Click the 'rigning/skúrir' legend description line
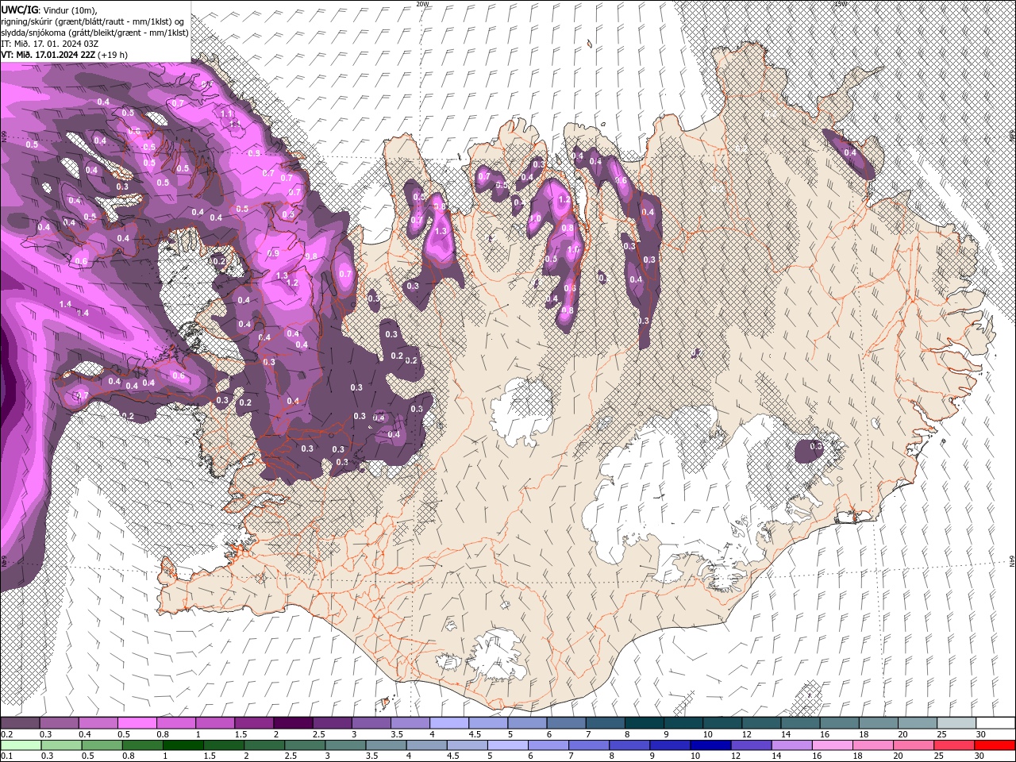This screenshot has height=762, width=1016. 93,21
